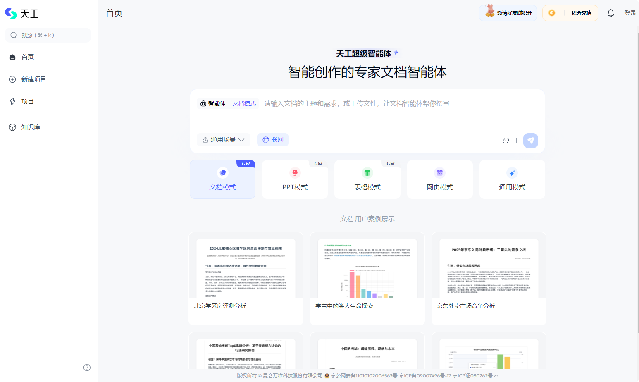Open the 宇宙中的类人生命探索 example thumbnail
The height and width of the screenshot is (382, 639).
(367, 268)
